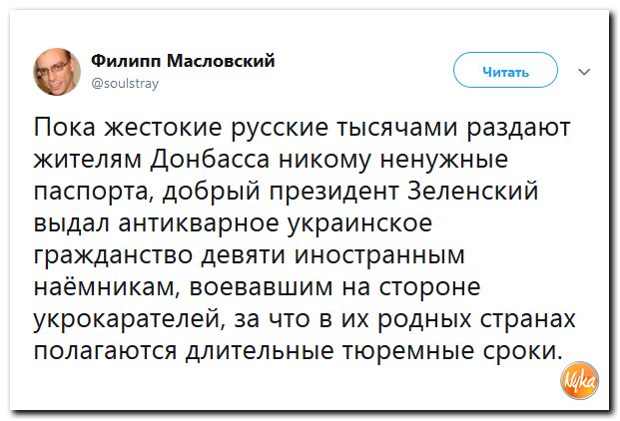The image size is (620, 421).
Task: Expand the tweet options chevron
Action: coord(584,72)
